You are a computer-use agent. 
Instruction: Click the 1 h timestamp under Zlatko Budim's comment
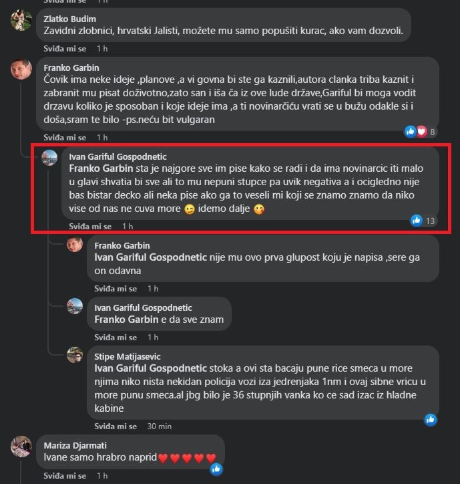(102, 49)
